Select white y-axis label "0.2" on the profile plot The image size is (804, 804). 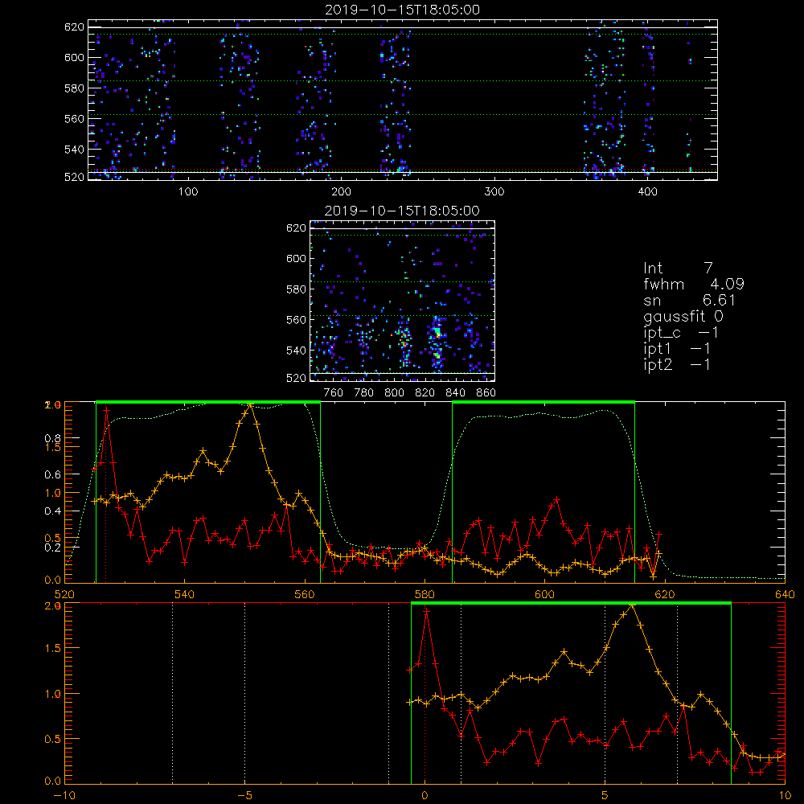(53, 548)
